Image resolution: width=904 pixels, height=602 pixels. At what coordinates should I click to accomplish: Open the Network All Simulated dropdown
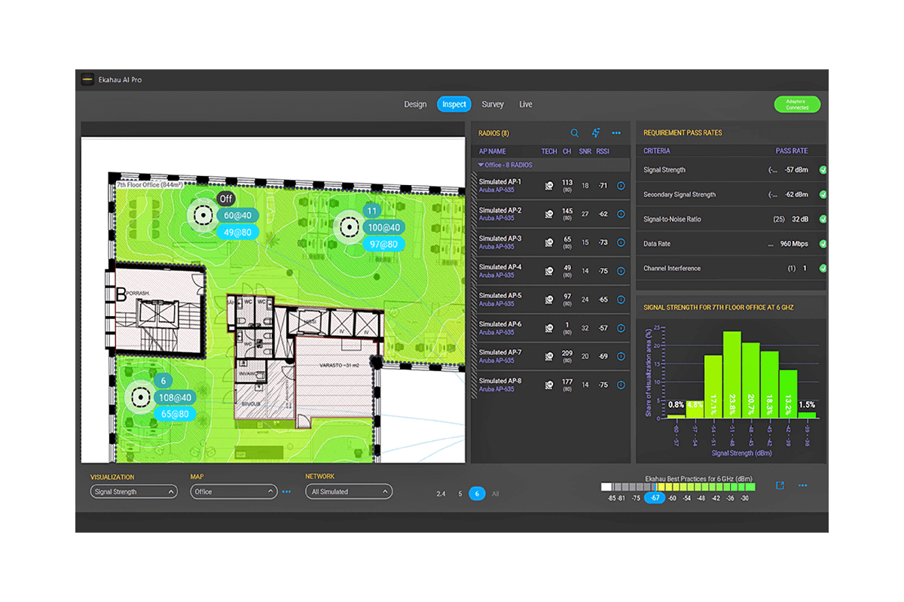(349, 492)
